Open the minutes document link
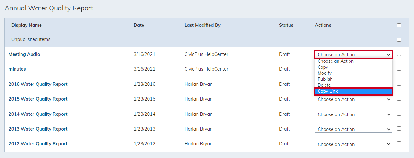The width and height of the screenshot is (414, 158). click(17, 69)
